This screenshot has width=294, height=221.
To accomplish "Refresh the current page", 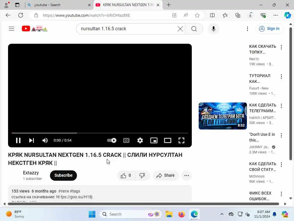I will (x=21, y=15).
